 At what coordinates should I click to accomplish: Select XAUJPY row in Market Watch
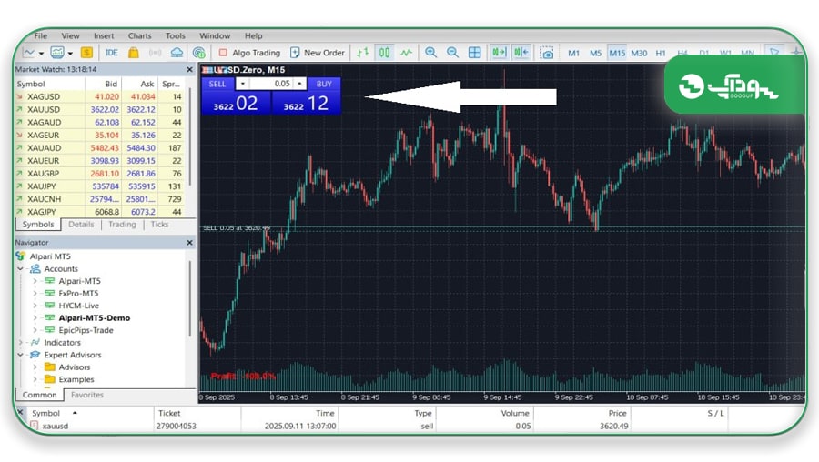[99, 186]
